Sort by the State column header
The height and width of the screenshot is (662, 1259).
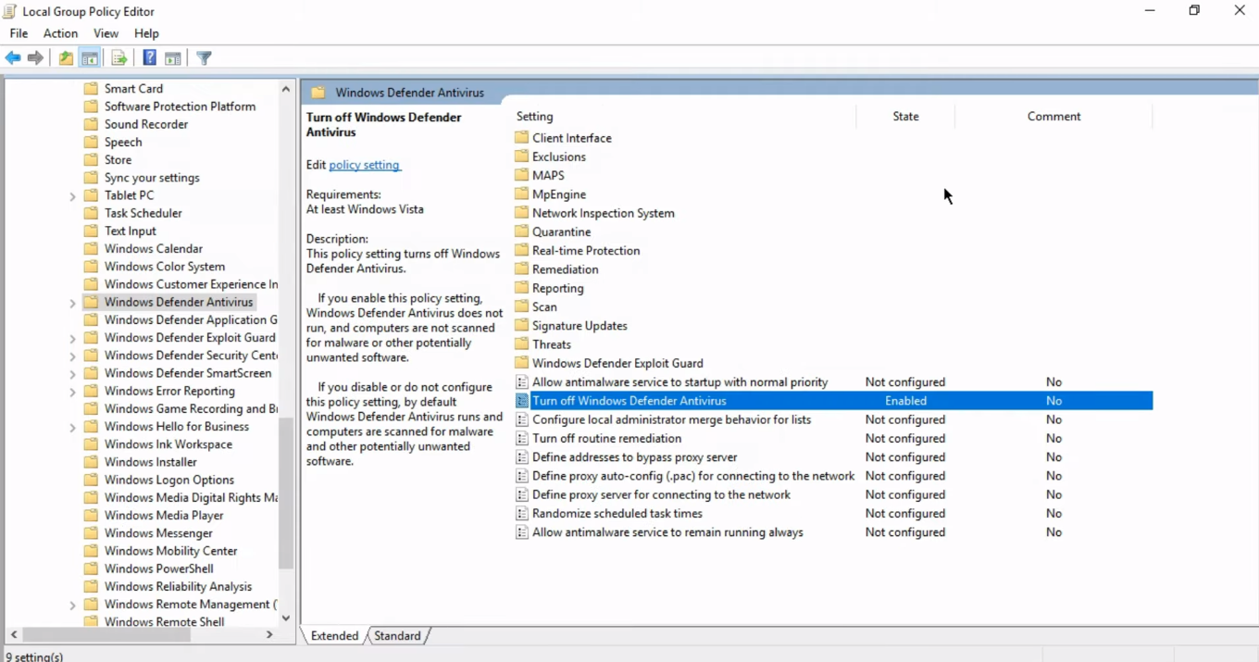[x=905, y=117]
